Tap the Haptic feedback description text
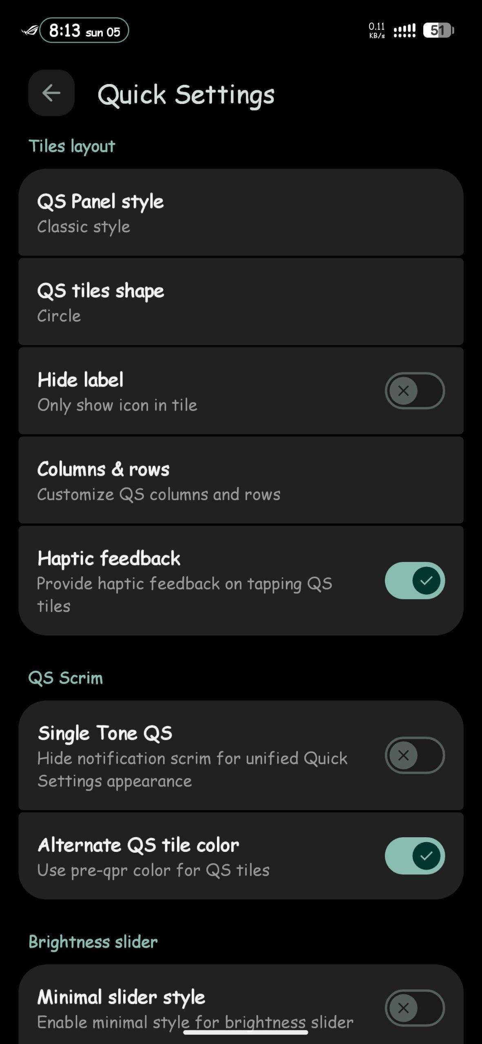This screenshot has height=1044, width=482. click(184, 595)
